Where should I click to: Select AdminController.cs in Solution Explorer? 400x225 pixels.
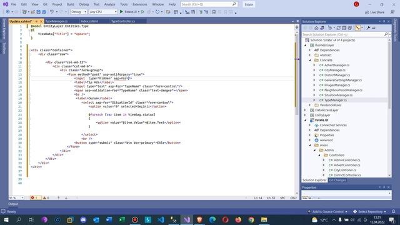tap(347, 160)
